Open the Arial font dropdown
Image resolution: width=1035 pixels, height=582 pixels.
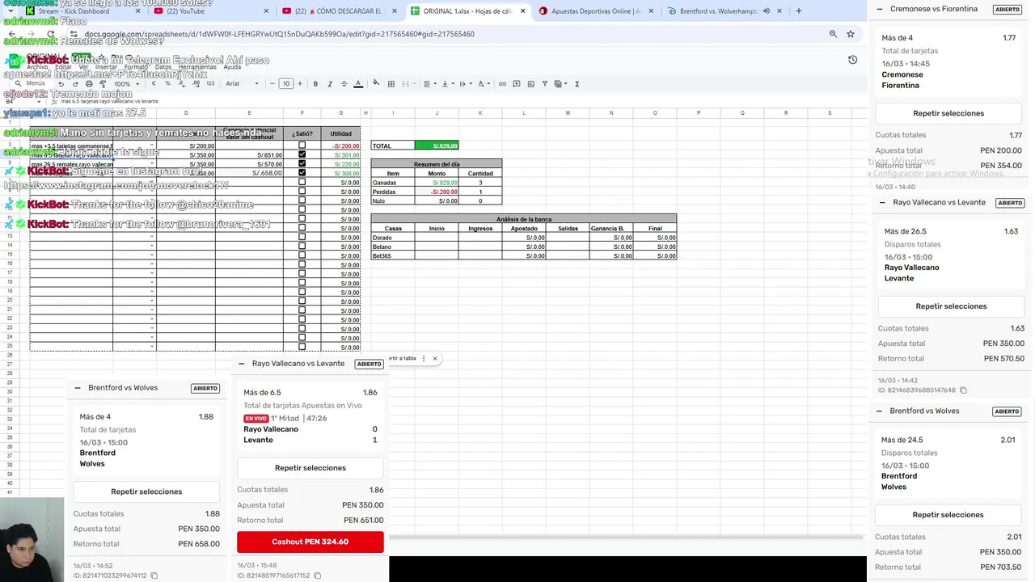243,84
